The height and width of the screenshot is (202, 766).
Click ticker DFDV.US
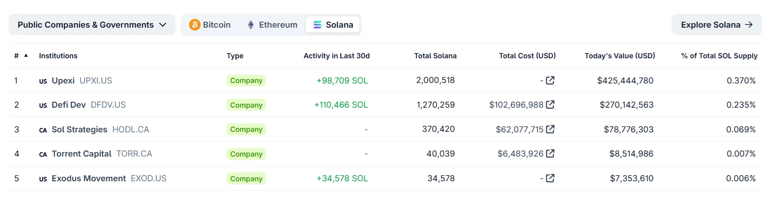click(108, 105)
